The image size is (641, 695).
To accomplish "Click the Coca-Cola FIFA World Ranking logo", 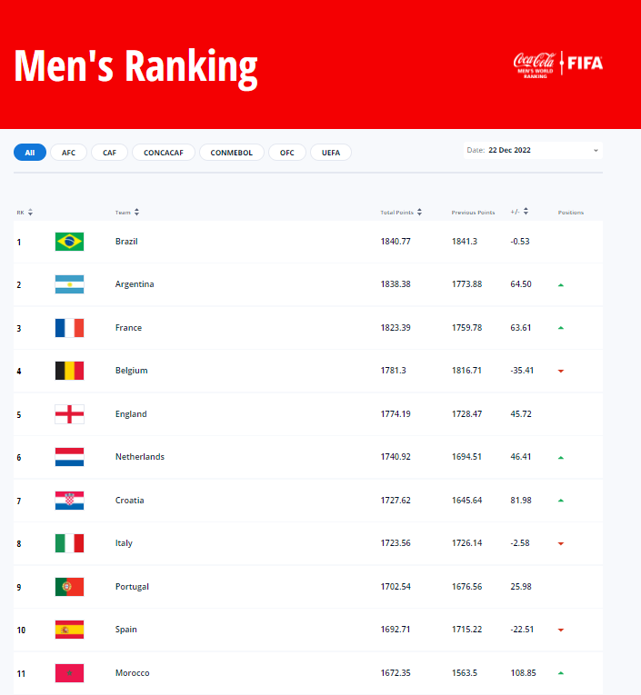I will pyautogui.click(x=557, y=64).
